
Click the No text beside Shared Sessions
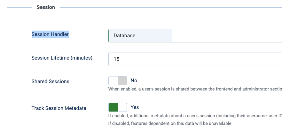coord(134,81)
